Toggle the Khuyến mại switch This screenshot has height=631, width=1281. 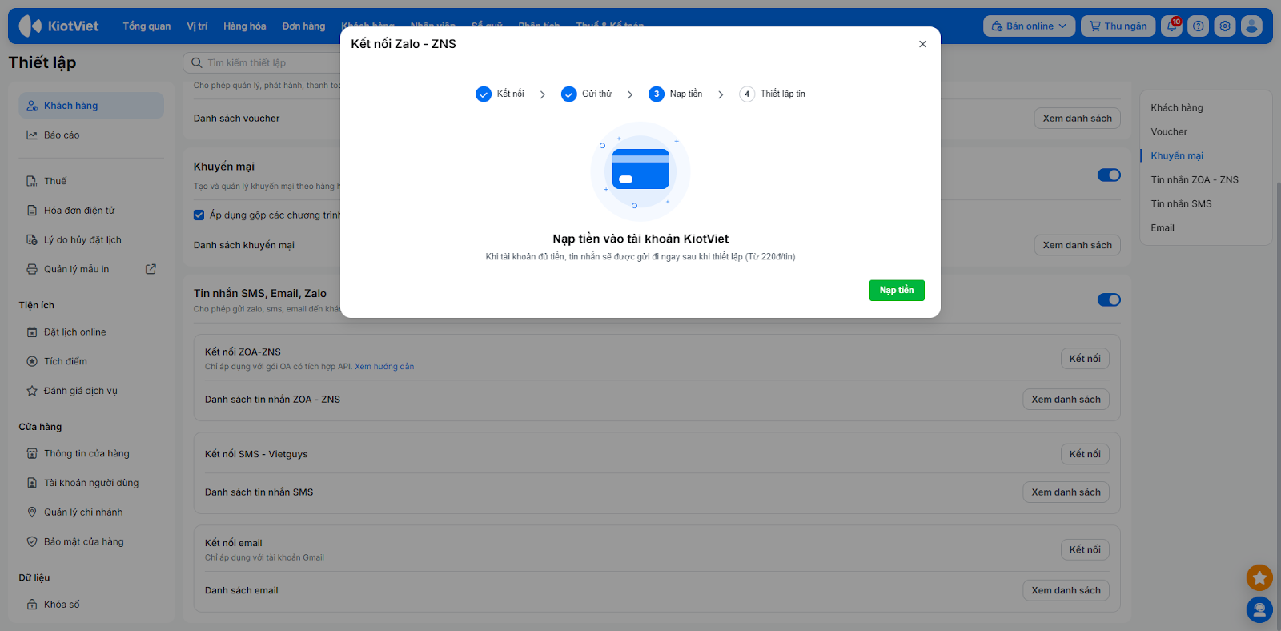pyautogui.click(x=1109, y=175)
